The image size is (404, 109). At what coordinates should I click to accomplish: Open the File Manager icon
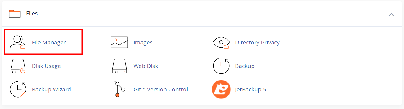(x=18, y=42)
